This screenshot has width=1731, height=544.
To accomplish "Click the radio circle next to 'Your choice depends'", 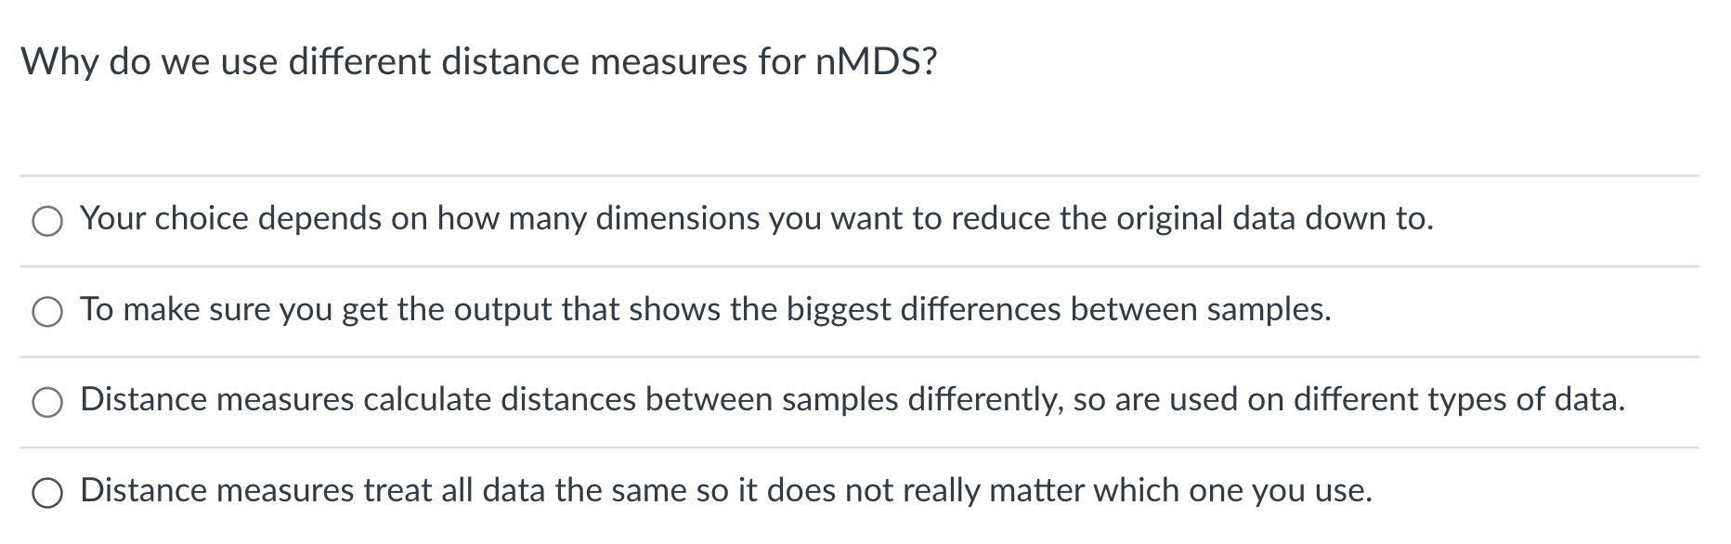I will tap(48, 222).
